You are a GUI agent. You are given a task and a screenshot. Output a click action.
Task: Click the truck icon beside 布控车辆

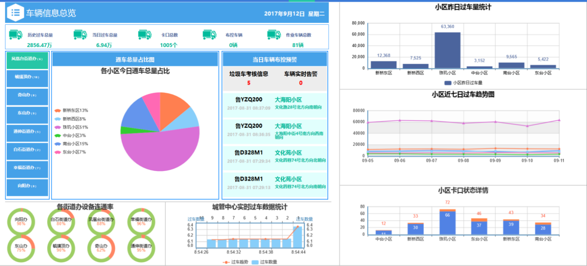(209, 35)
